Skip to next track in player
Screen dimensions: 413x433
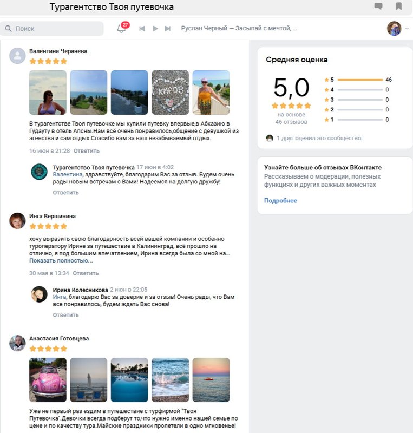click(168, 28)
